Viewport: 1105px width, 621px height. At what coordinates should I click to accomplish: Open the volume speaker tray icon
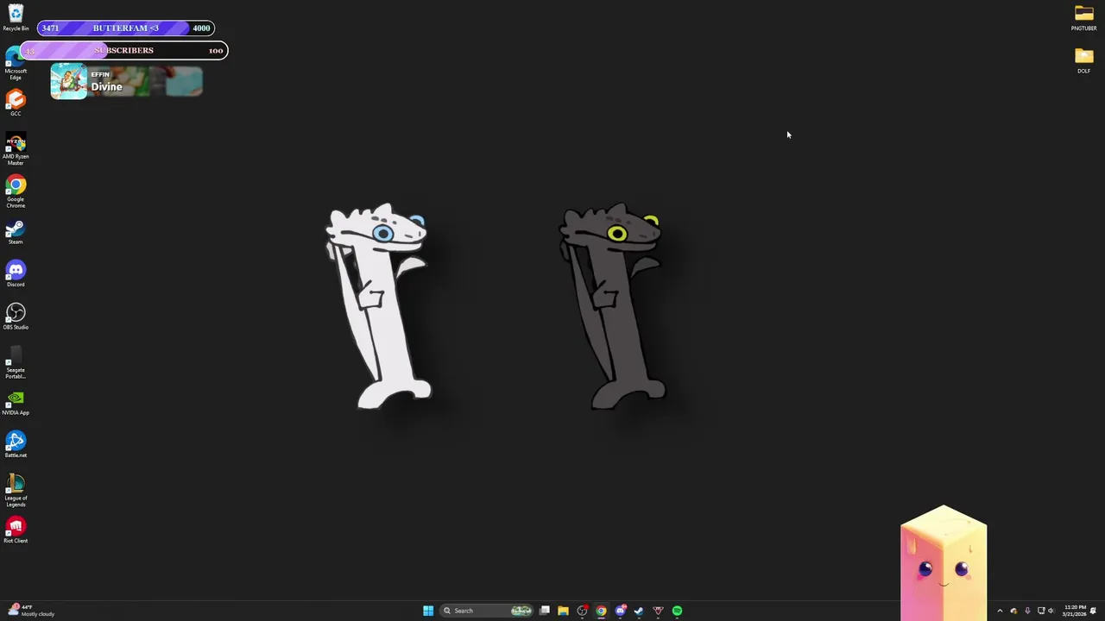point(1051,611)
